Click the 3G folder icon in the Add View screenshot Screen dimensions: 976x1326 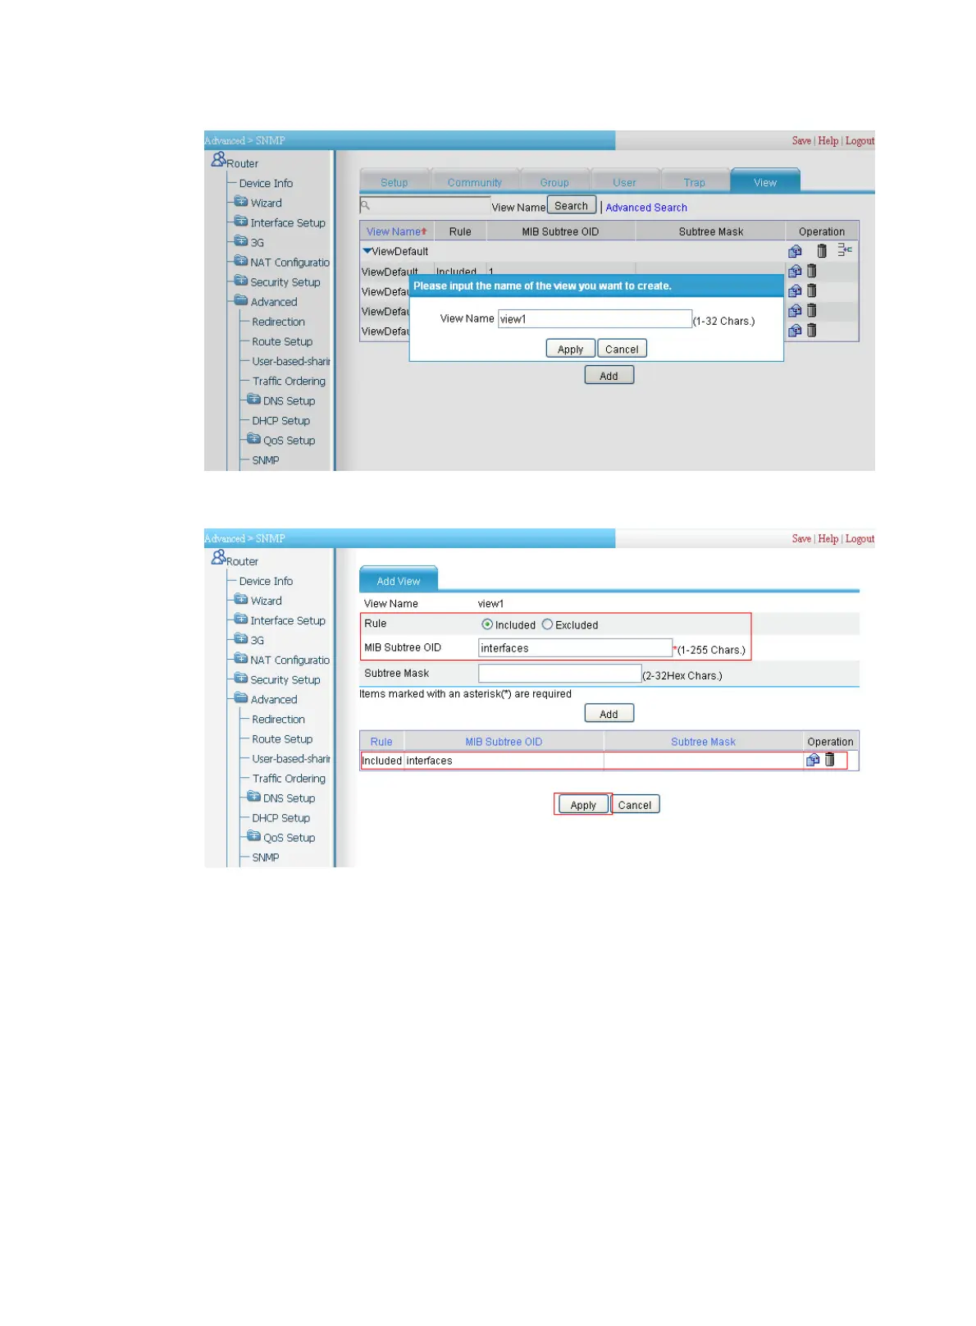pyautogui.click(x=241, y=639)
